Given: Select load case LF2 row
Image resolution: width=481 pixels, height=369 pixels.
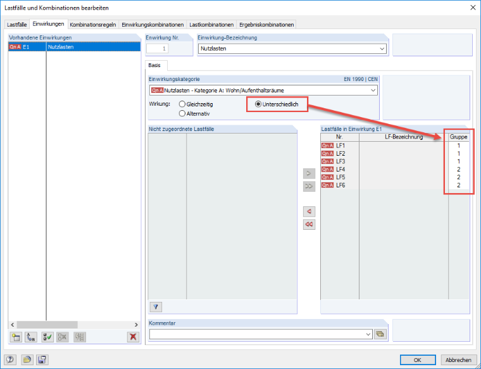Looking at the screenshot, I should coord(395,153).
